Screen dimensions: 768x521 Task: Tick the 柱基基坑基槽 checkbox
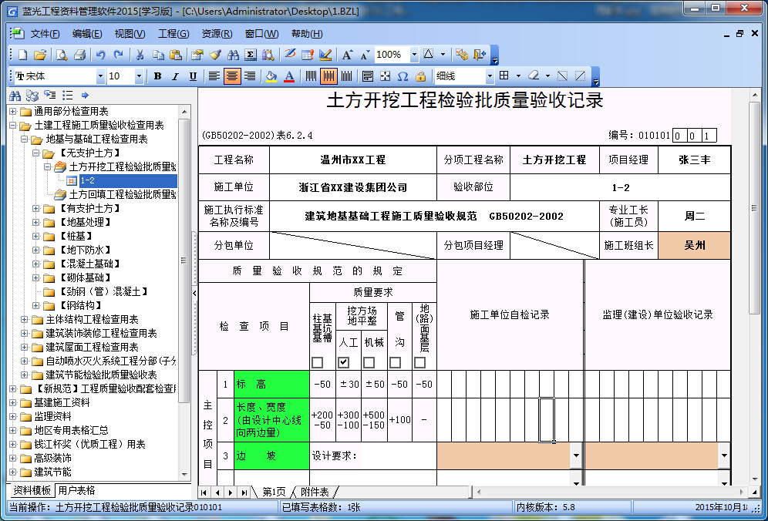[317, 362]
